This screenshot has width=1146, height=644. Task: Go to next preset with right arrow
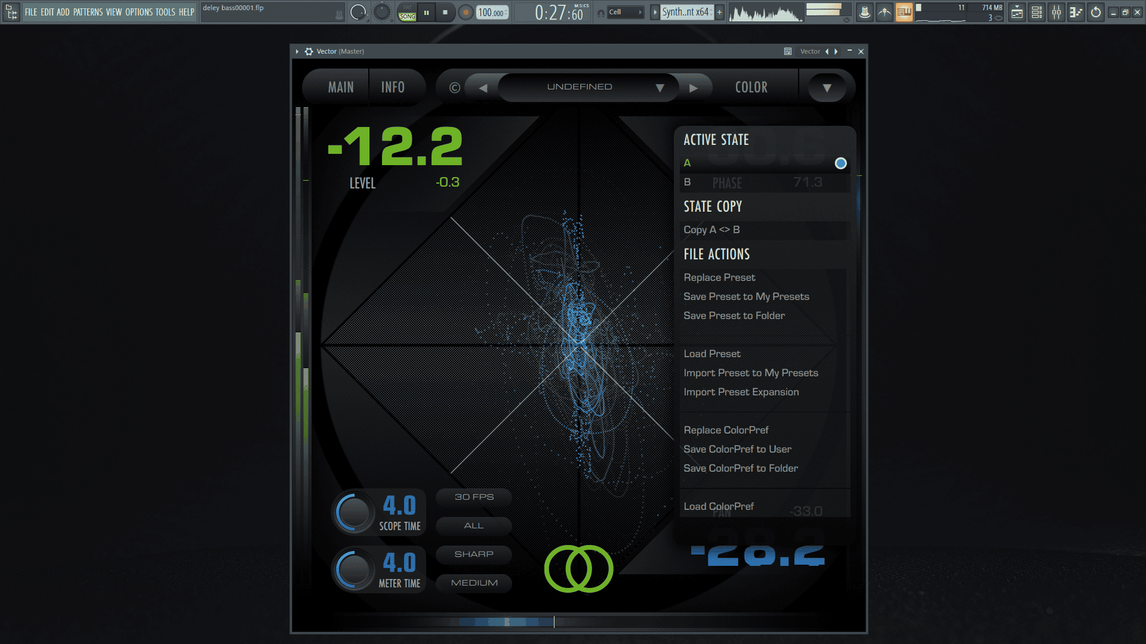point(694,88)
